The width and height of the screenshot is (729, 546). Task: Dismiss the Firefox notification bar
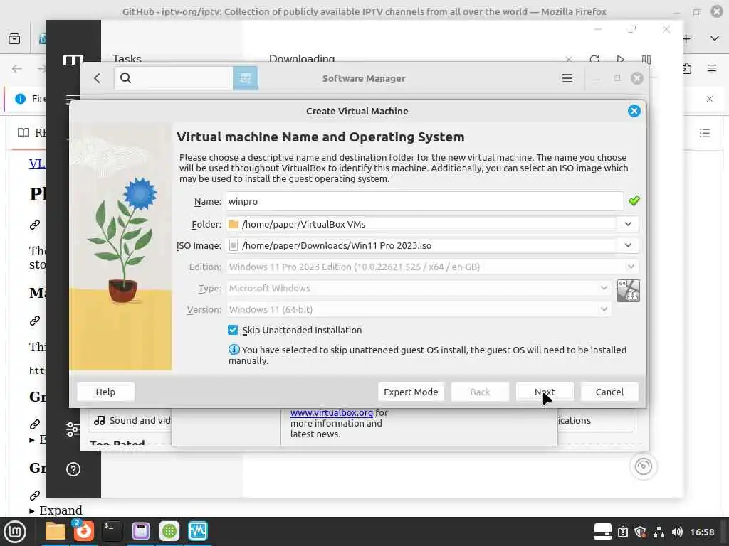coord(710,98)
